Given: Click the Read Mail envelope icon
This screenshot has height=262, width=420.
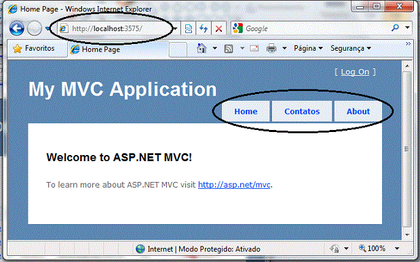Looking at the screenshot, I should pyautogui.click(x=254, y=48).
